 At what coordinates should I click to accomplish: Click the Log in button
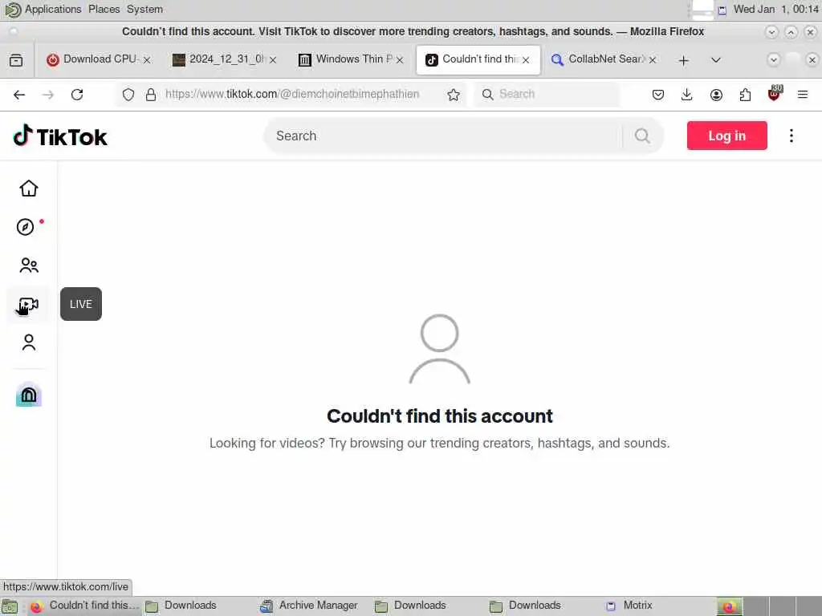(726, 136)
